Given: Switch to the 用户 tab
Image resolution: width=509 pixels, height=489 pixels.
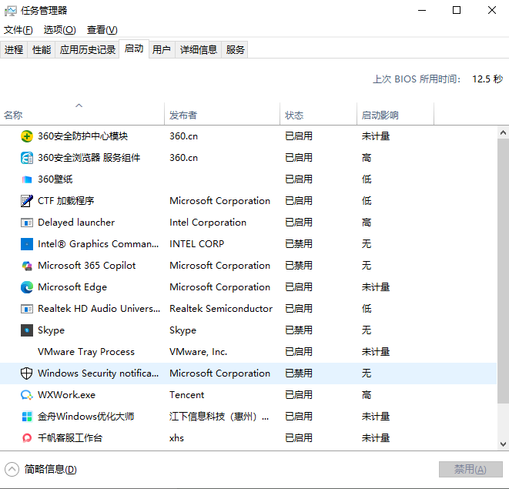Looking at the screenshot, I should point(162,50).
